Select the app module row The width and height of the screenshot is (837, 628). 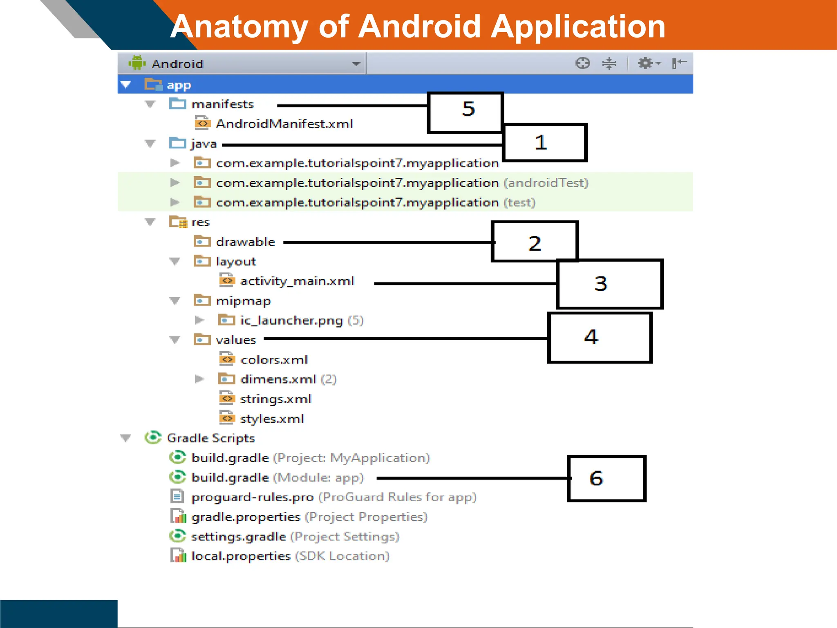179,85
